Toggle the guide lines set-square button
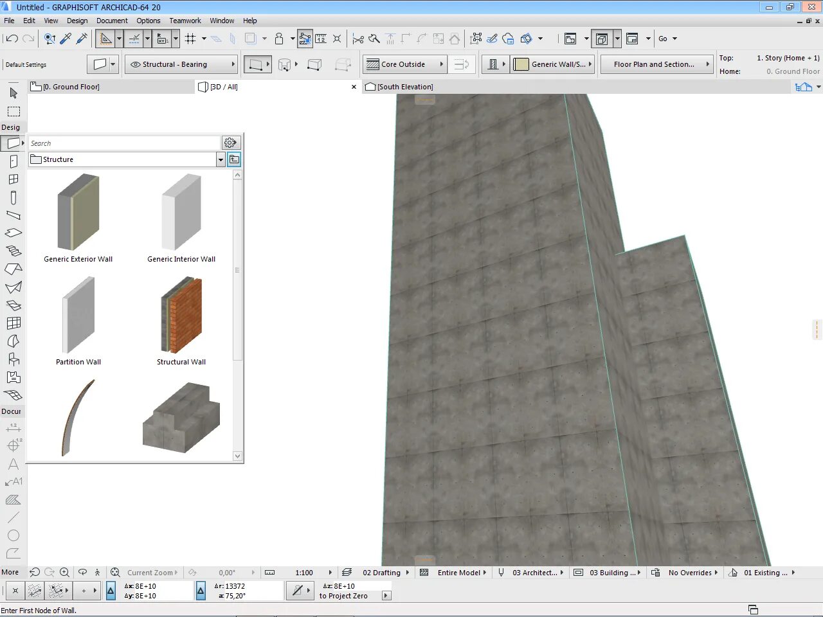The height and width of the screenshot is (617, 823). pos(105,39)
